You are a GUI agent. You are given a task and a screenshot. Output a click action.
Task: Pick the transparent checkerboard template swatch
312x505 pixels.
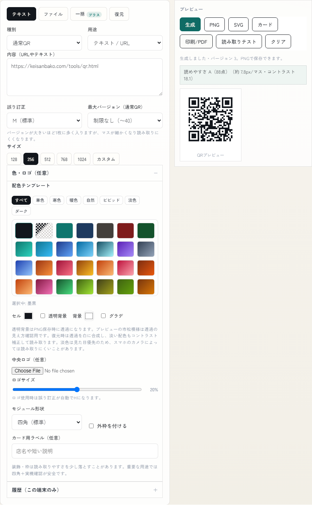[x=44, y=231]
